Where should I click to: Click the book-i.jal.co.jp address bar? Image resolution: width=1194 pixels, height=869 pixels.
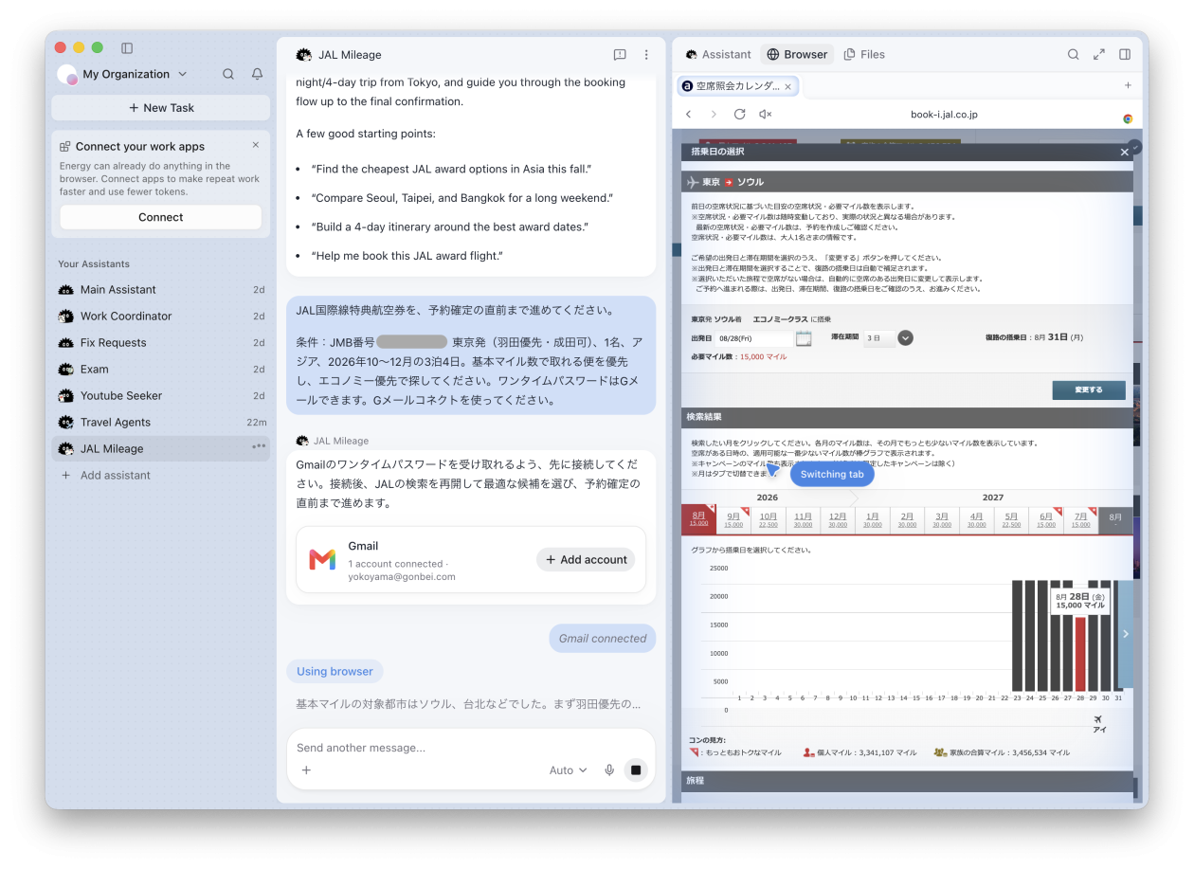pos(944,115)
